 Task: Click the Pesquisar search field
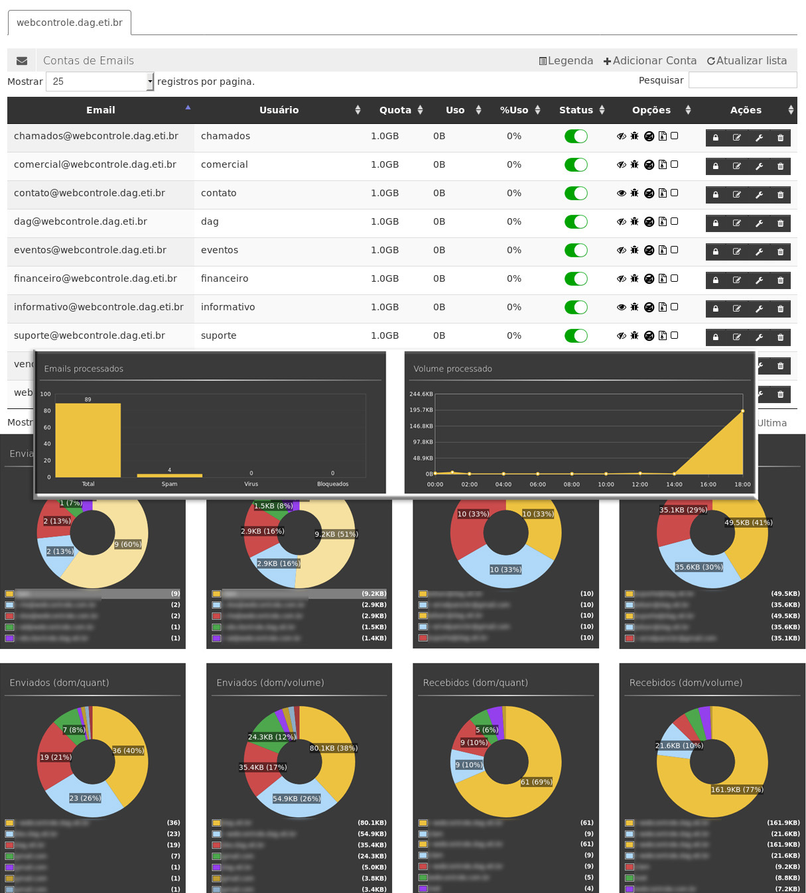742,80
